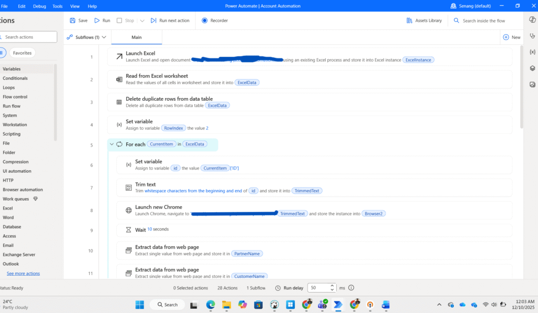The width and height of the screenshot is (538, 313).
Task: Select Browser automation in the actions list
Action: (x=23, y=190)
